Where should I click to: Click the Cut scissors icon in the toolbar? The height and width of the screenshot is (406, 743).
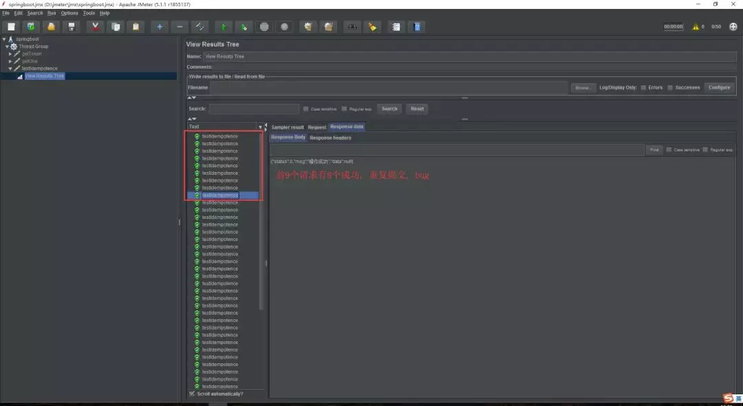point(95,27)
